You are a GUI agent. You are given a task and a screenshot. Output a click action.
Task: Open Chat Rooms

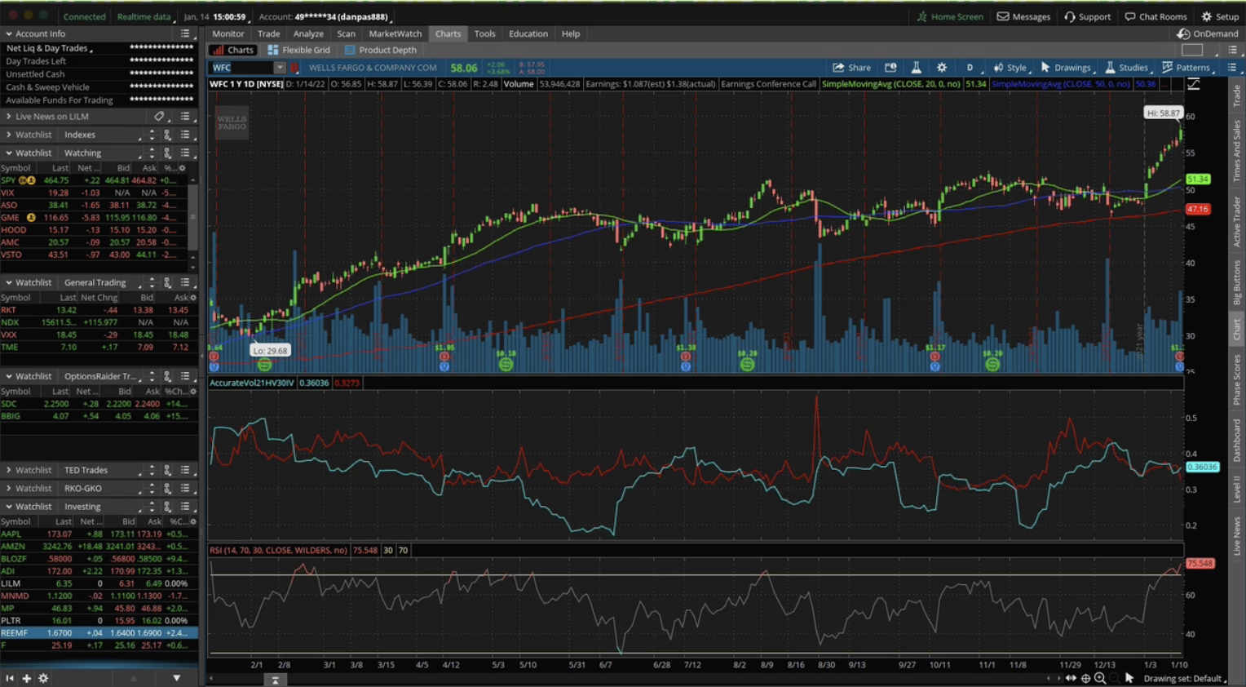[x=1155, y=16]
